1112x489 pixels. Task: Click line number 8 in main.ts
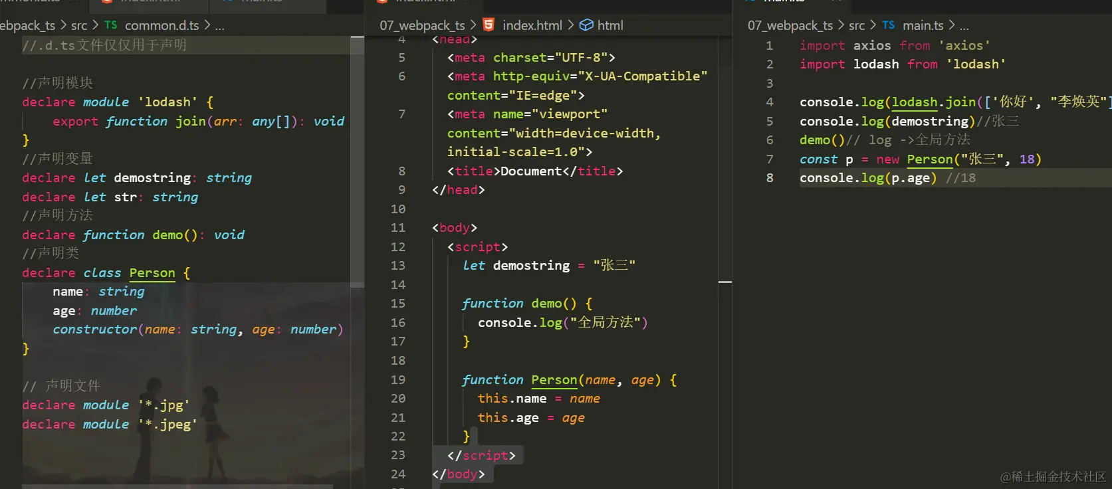(770, 177)
